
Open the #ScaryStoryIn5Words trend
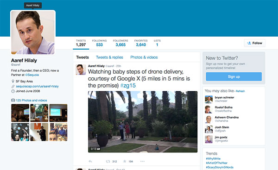click(220, 167)
